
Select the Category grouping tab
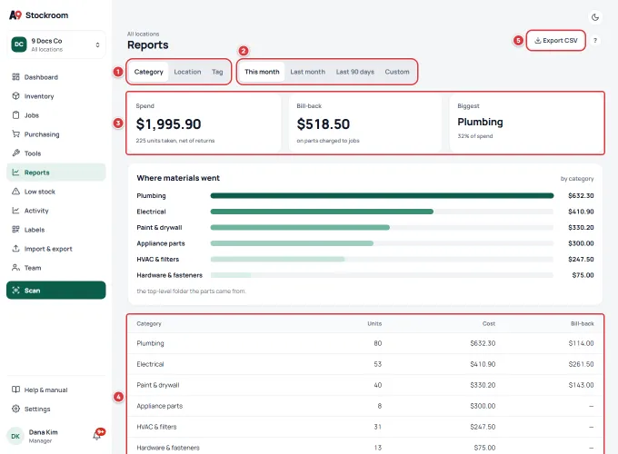pyautogui.click(x=148, y=72)
